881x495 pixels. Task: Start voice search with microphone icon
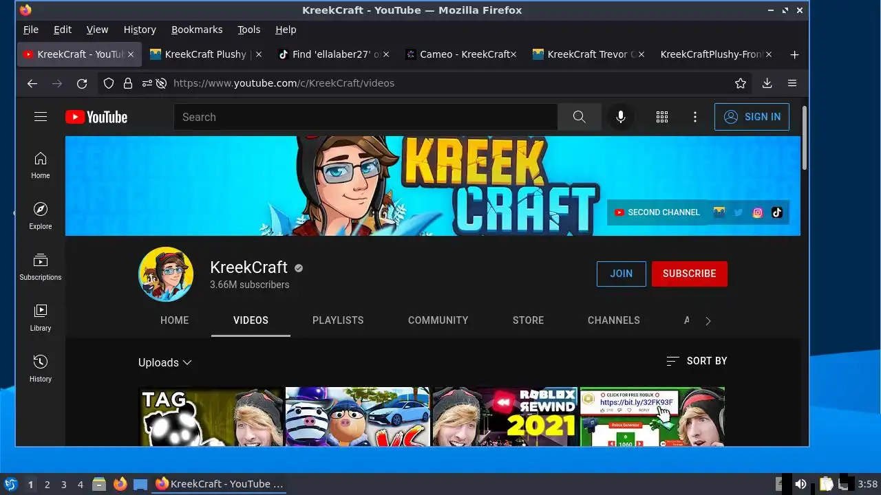(x=621, y=117)
